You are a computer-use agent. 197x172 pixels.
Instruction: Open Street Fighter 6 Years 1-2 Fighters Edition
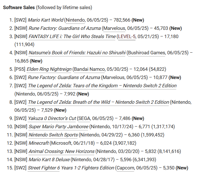coord(71,168)
